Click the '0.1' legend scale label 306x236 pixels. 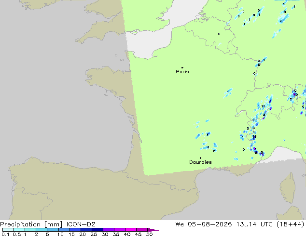[x=5, y=234]
